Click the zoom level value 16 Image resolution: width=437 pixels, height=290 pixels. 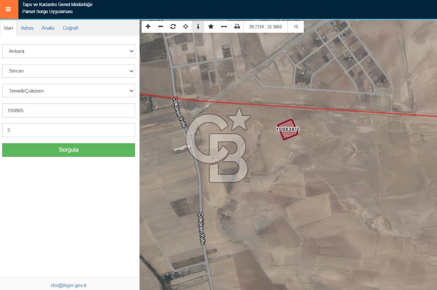[296, 27]
